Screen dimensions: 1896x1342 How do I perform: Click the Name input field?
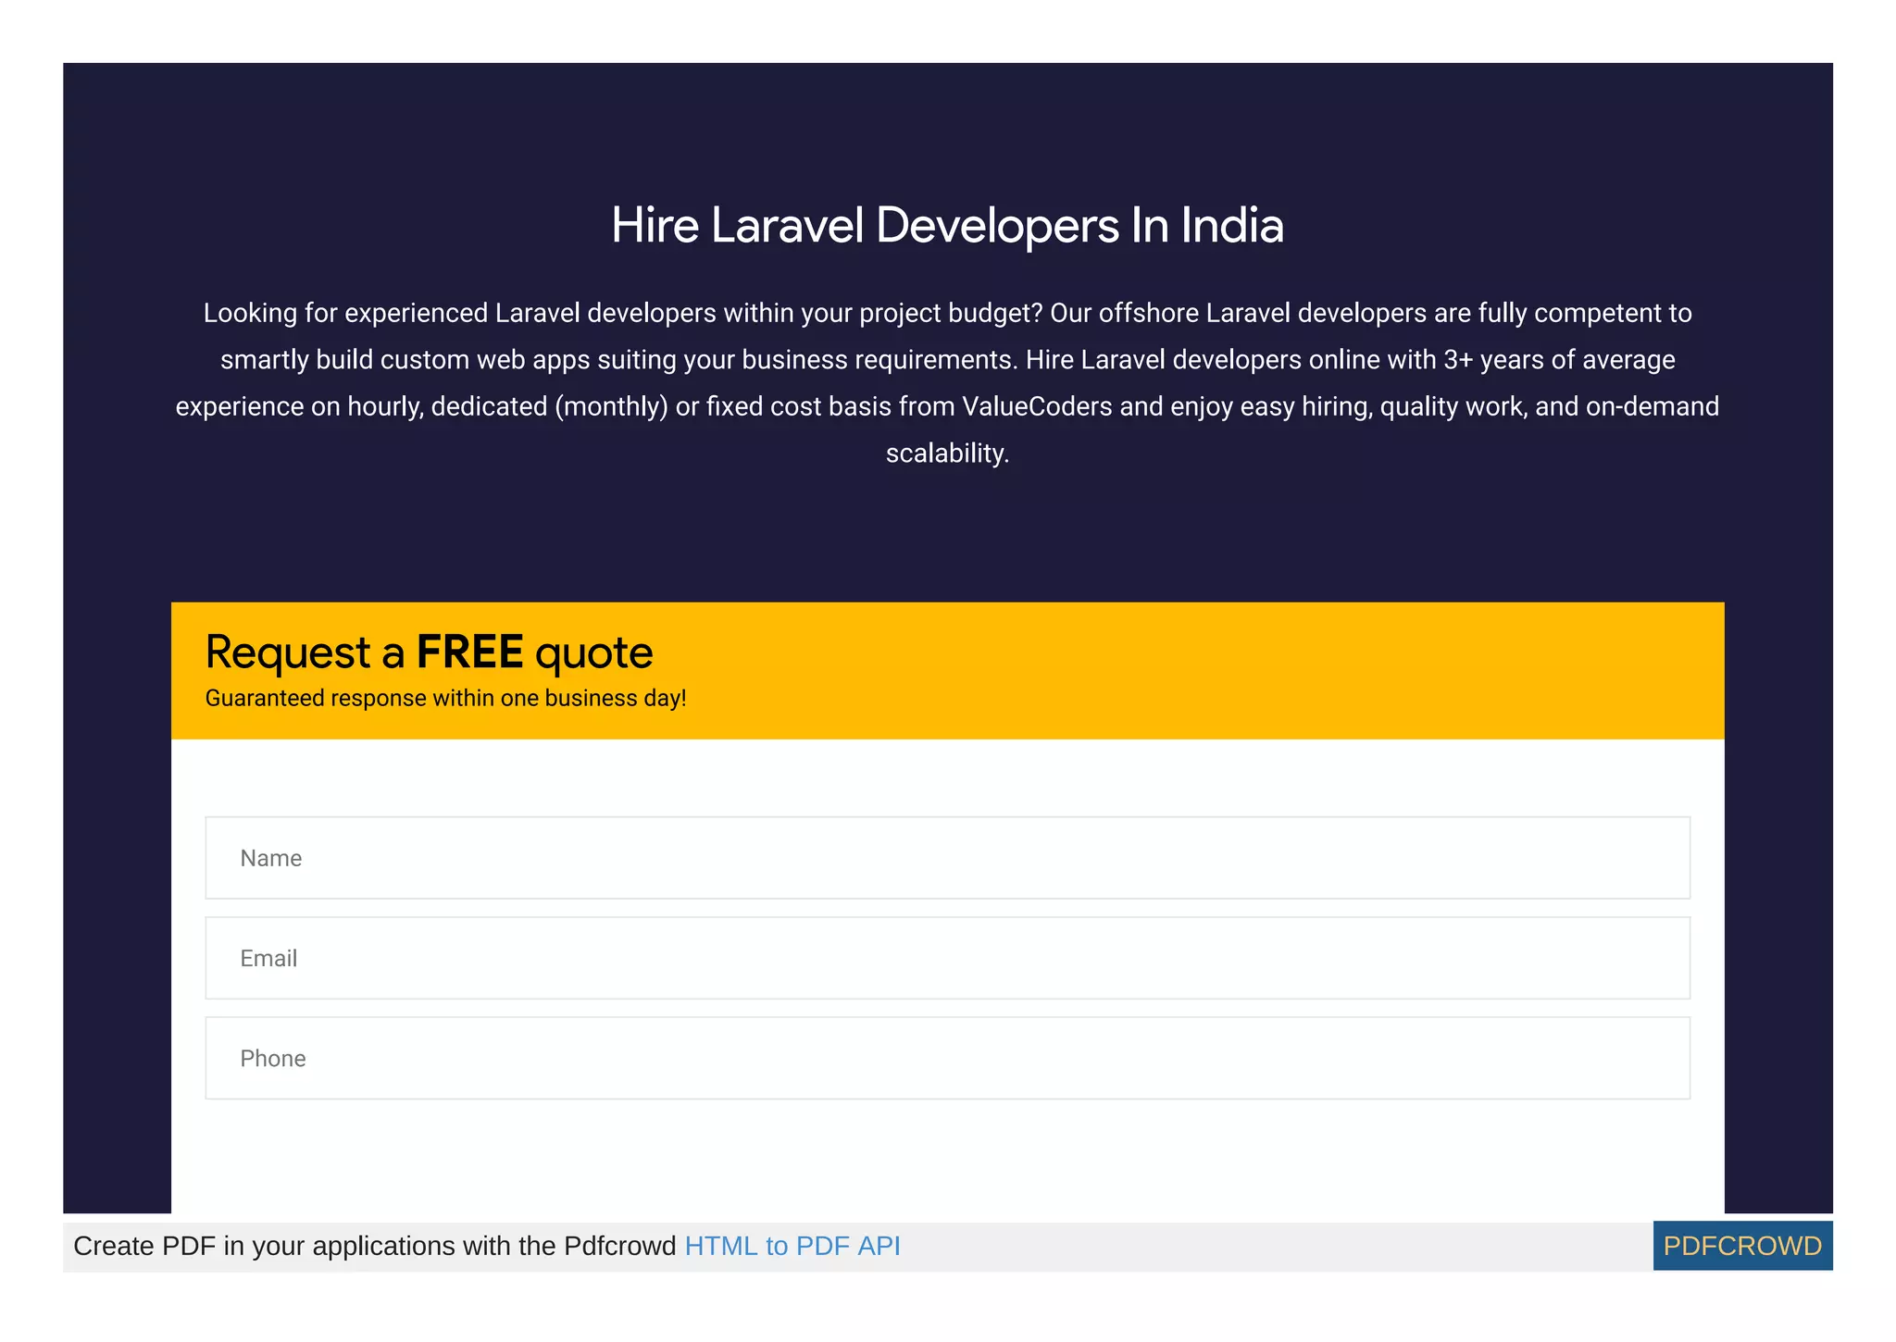click(947, 858)
